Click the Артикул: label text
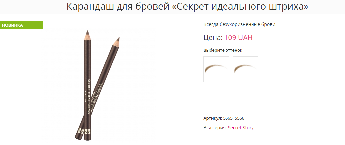345x145 pixels. [x=213, y=118]
